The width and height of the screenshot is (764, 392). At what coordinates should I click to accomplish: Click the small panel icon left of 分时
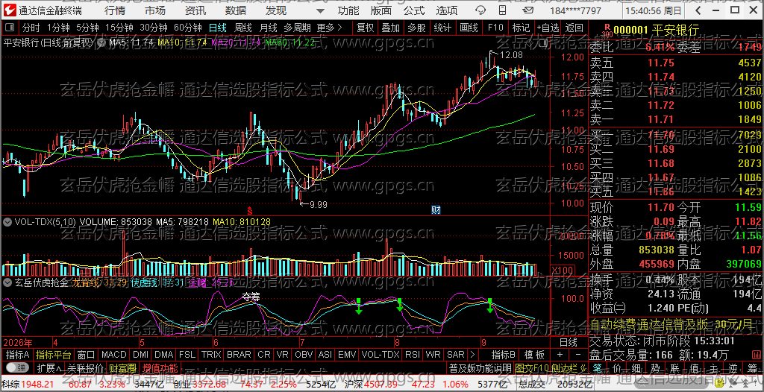pyautogui.click(x=8, y=28)
